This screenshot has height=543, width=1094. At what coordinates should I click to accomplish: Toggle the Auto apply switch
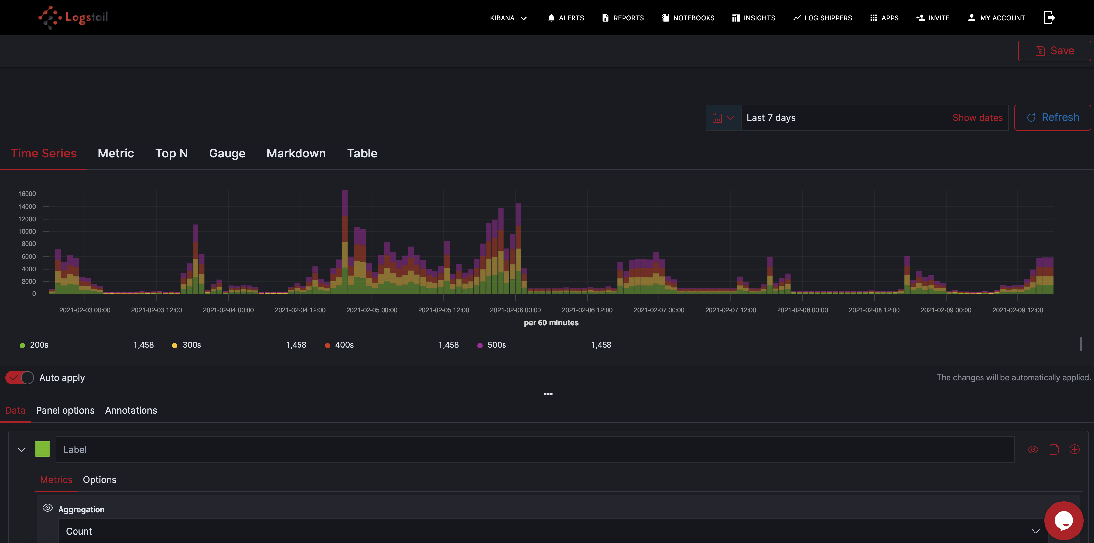coord(20,378)
